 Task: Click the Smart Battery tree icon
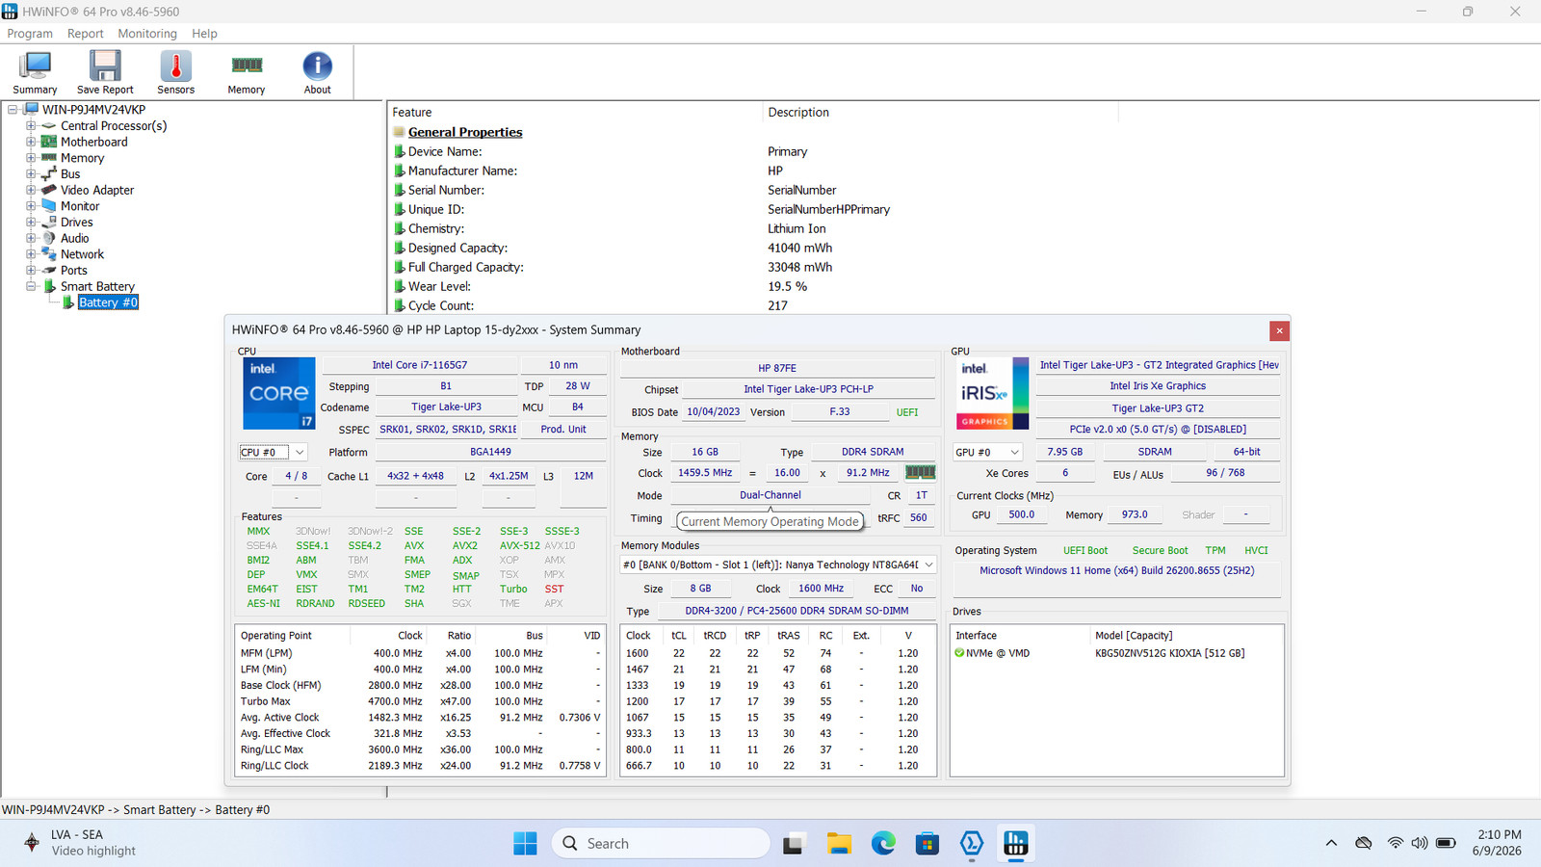click(50, 286)
